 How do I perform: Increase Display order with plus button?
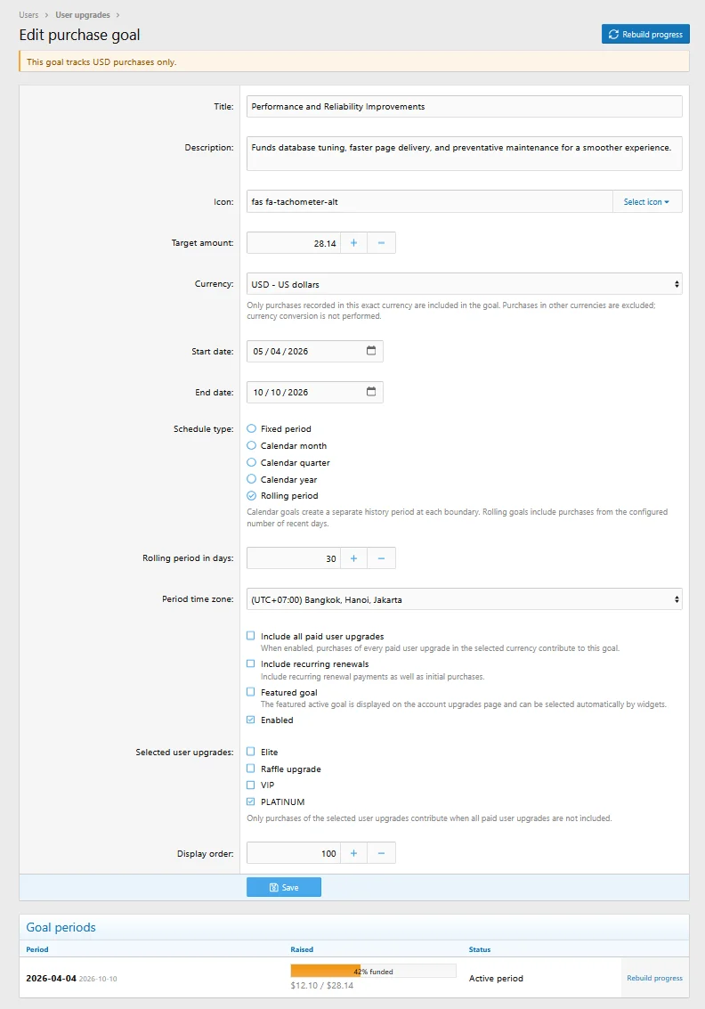pos(353,853)
